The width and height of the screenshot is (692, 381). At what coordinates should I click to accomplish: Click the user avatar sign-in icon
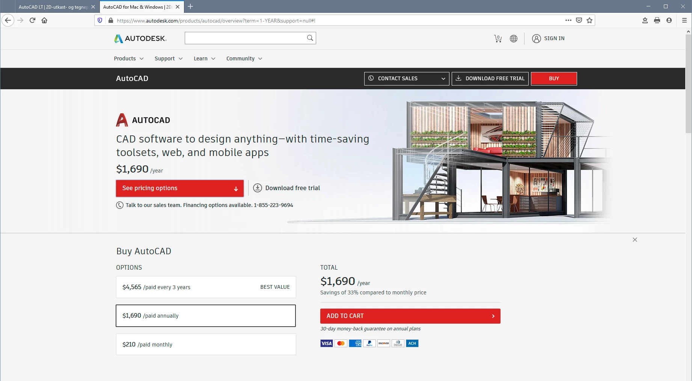click(x=537, y=38)
